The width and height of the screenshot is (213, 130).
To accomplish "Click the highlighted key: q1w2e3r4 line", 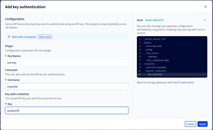I will (156, 74).
